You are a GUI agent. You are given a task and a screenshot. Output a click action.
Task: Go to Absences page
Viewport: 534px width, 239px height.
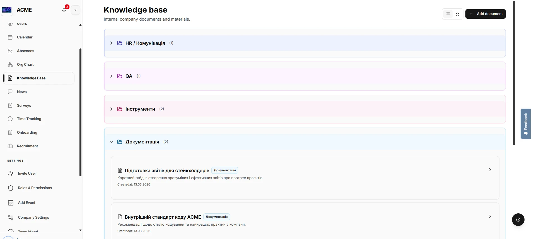coord(39,51)
